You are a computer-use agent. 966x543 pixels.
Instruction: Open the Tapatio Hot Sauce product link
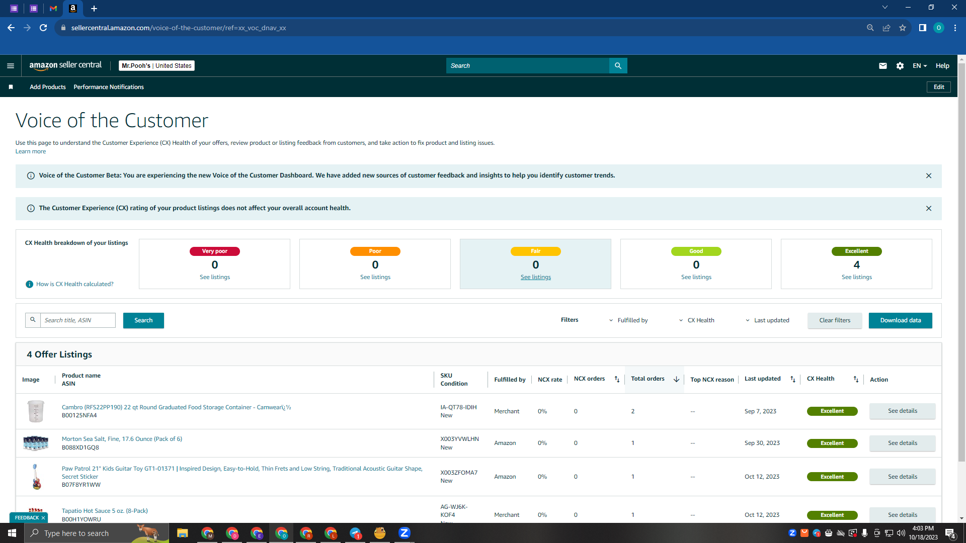(105, 511)
